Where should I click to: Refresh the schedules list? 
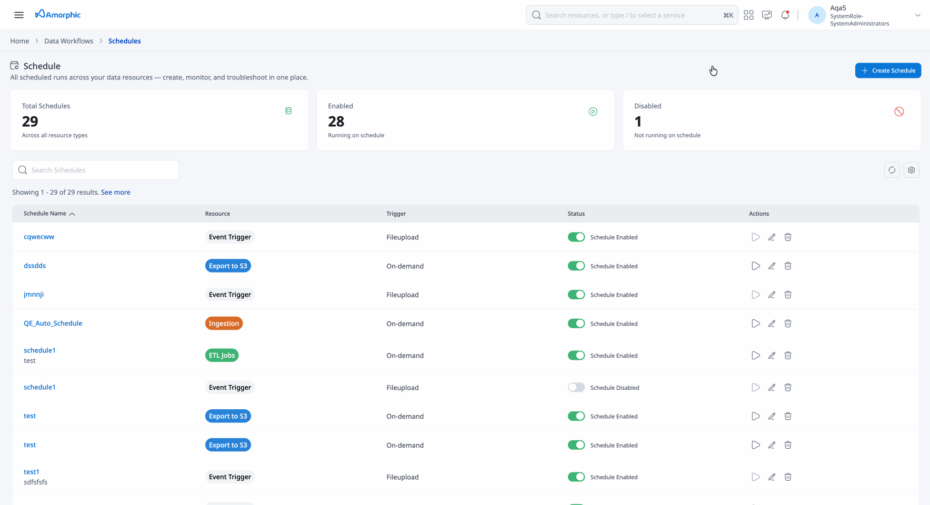tap(892, 170)
